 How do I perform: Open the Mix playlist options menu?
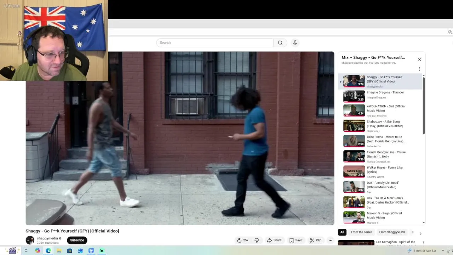click(x=419, y=69)
